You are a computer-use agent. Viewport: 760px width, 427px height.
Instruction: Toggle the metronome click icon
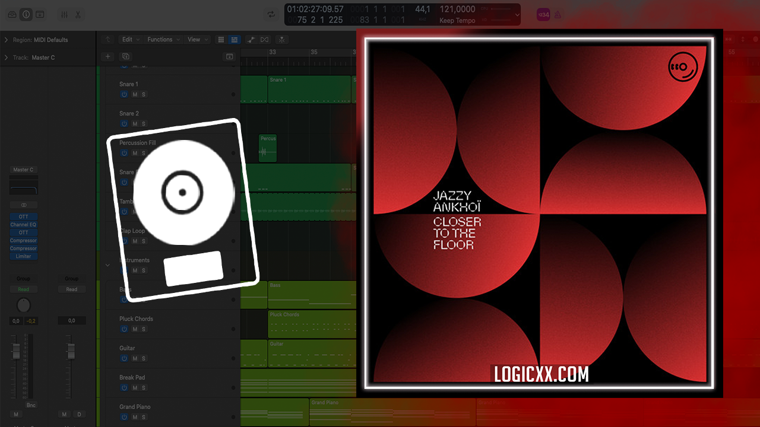tap(558, 15)
